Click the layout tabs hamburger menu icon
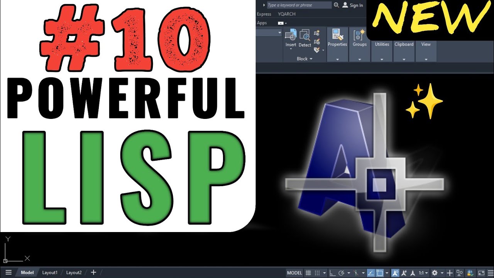Image resolution: width=494 pixels, height=278 pixels. [8, 272]
